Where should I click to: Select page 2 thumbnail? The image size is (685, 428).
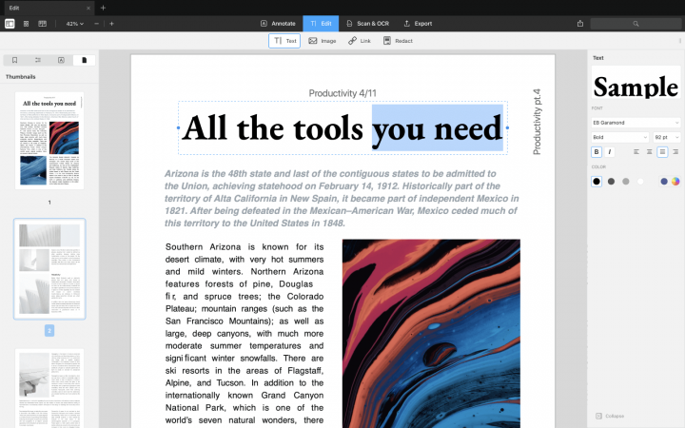[49, 269]
